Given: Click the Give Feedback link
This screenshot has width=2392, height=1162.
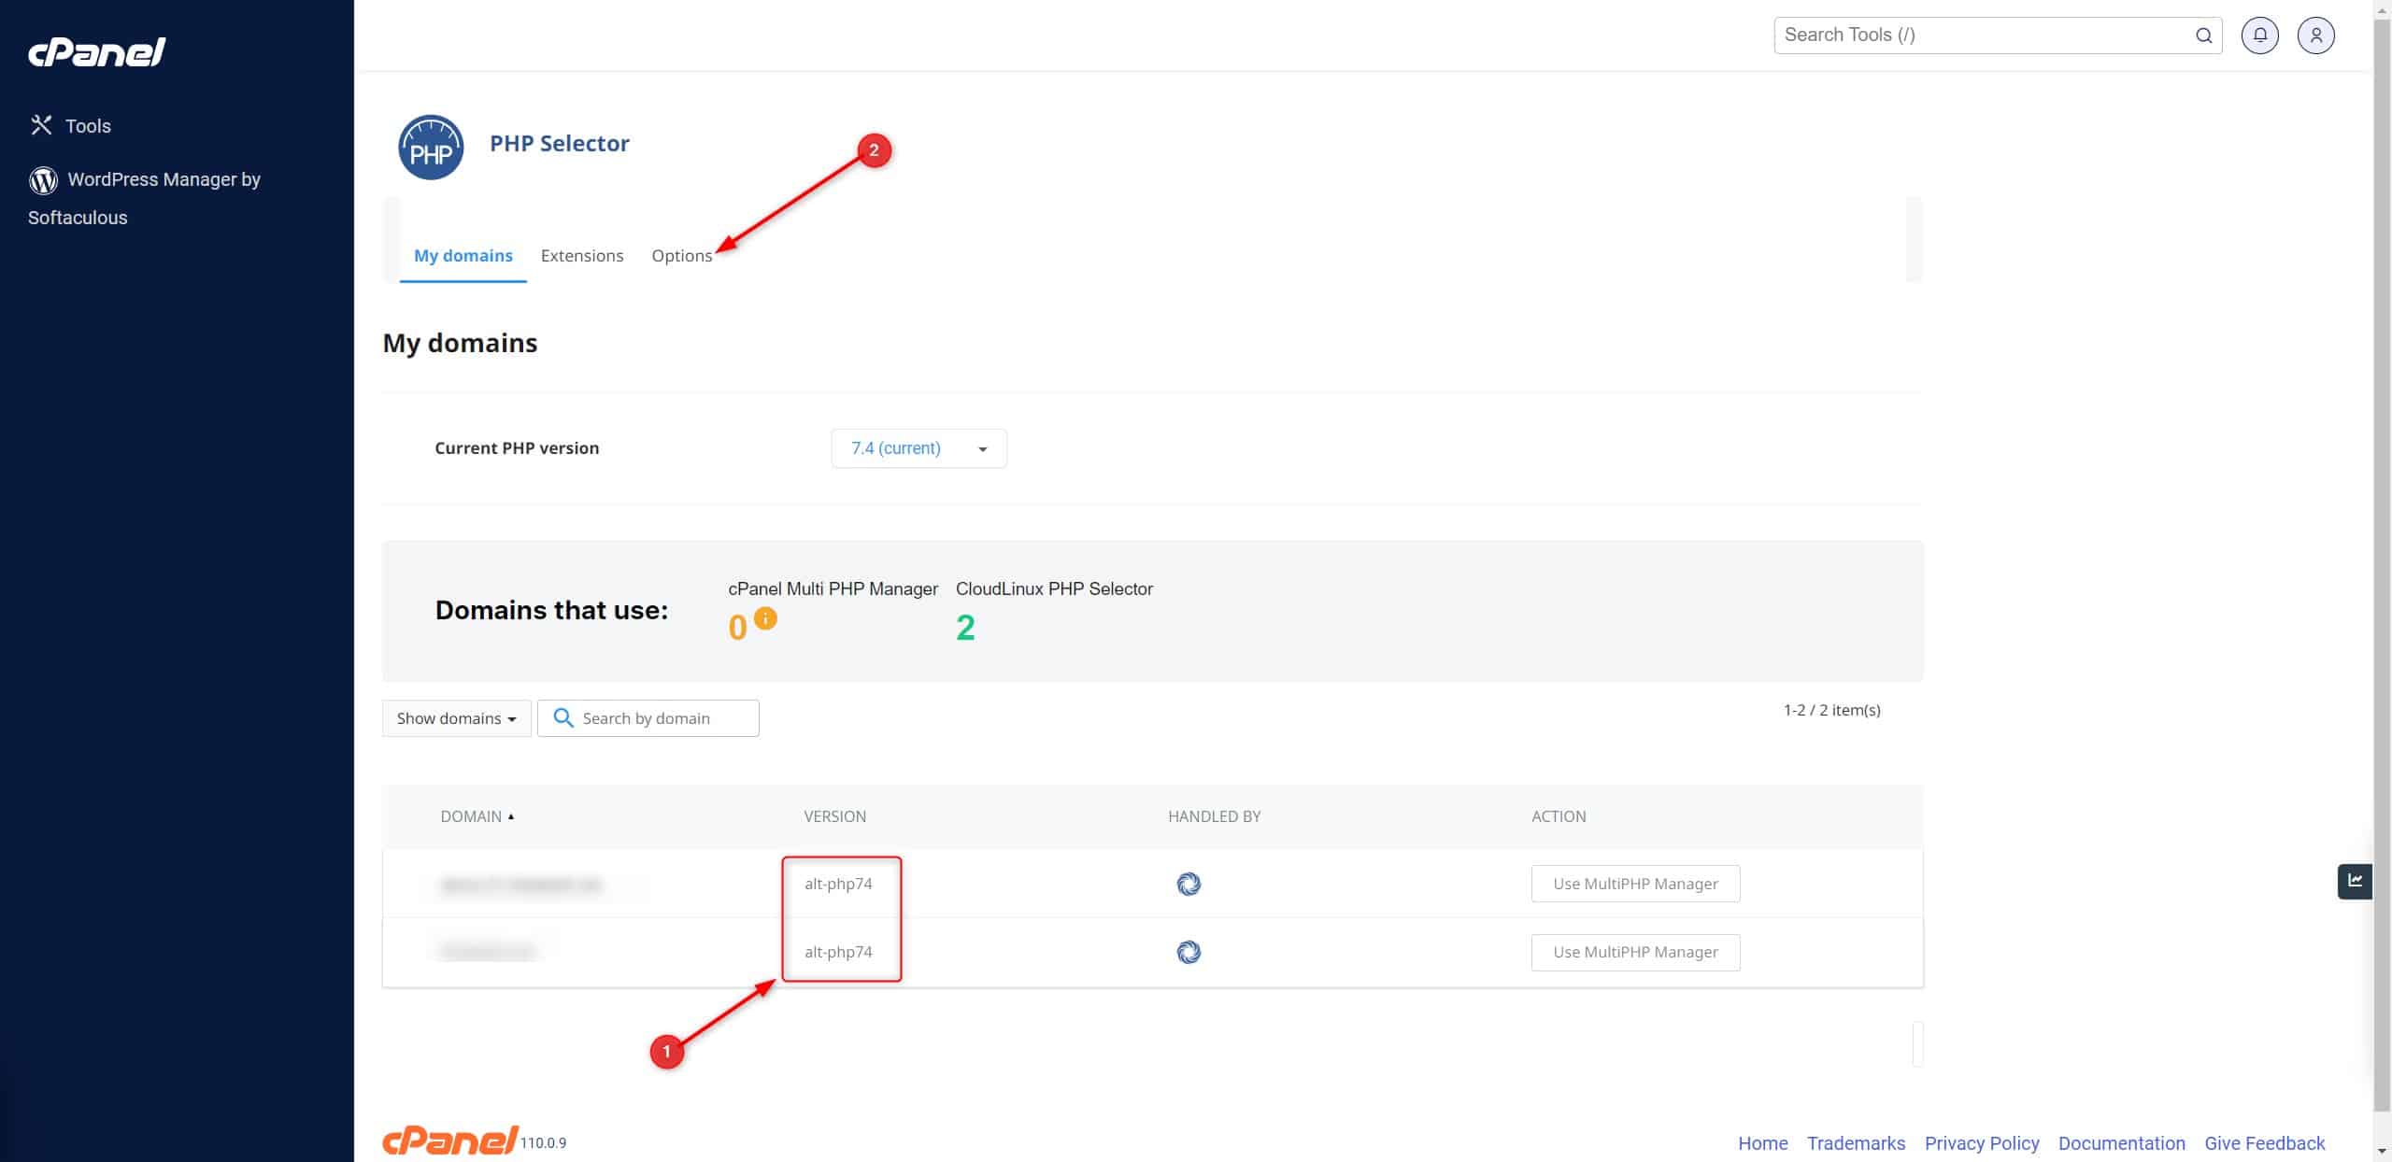Looking at the screenshot, I should click(2265, 1143).
